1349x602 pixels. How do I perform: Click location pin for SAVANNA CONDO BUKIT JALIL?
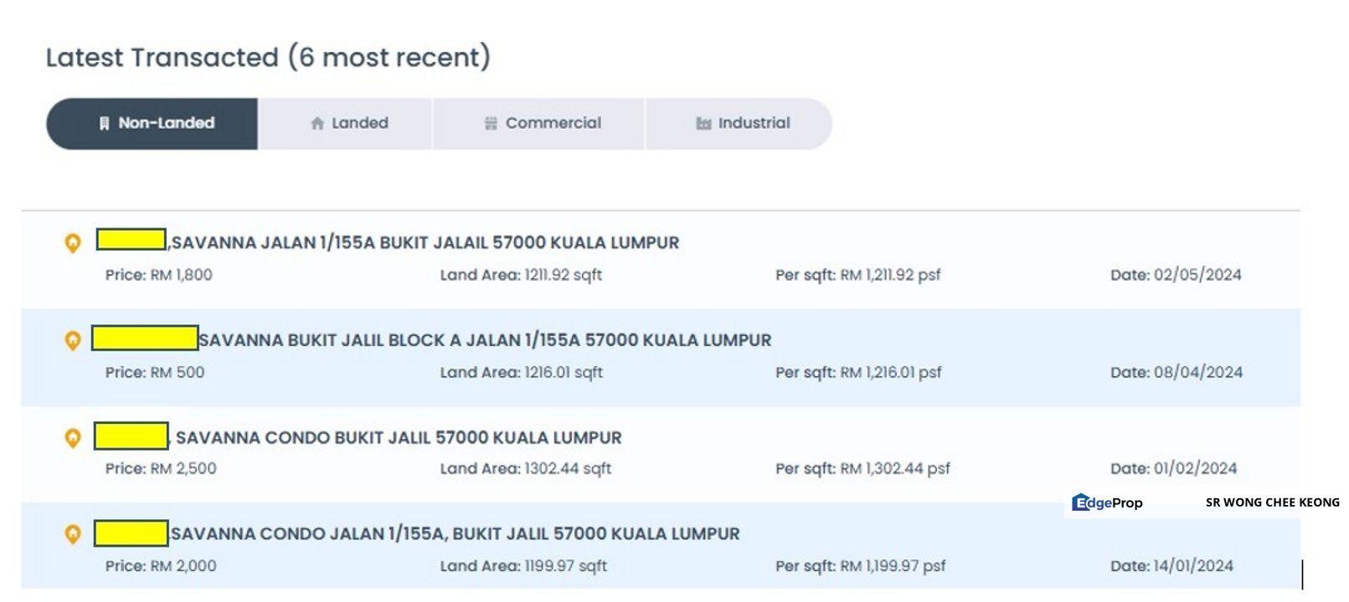75,436
